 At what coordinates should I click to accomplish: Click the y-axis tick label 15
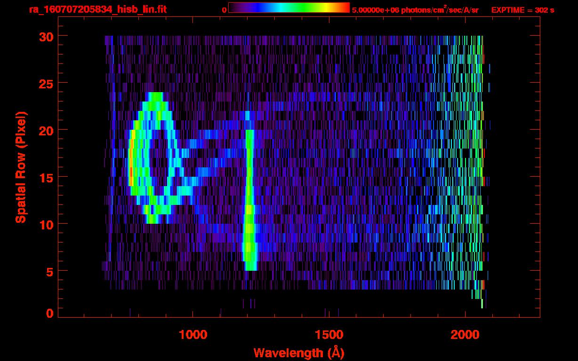click(47, 177)
